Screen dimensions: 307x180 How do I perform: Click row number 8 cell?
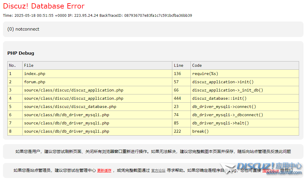15,131
